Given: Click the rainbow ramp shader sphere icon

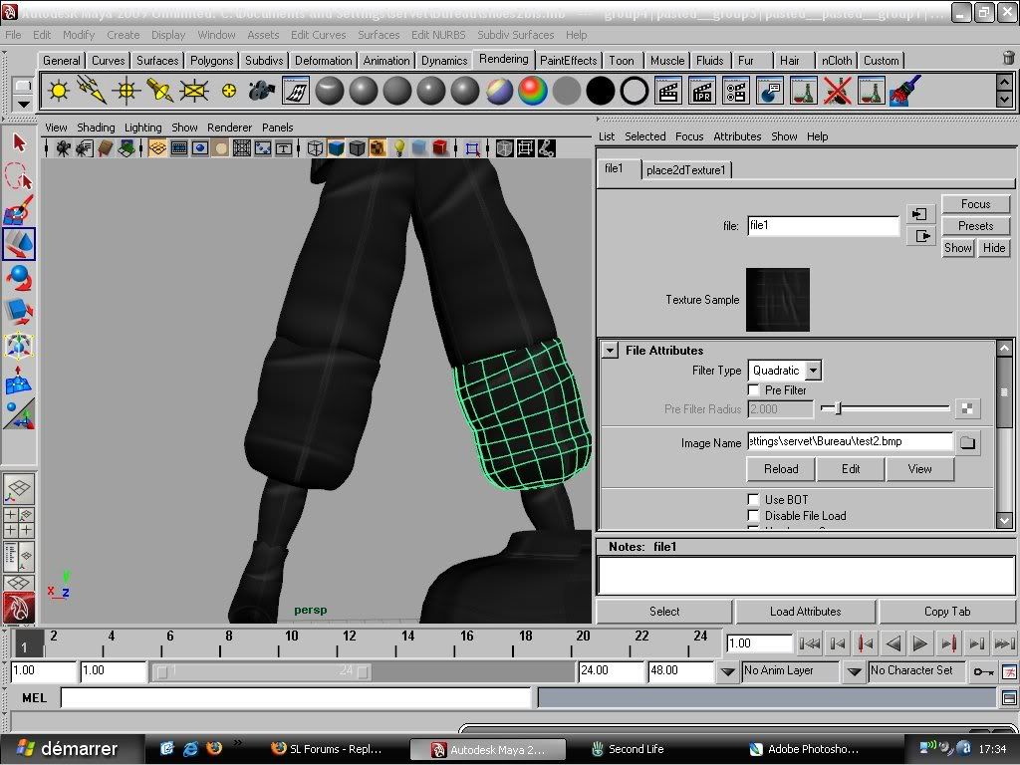Looking at the screenshot, I should click(x=533, y=92).
